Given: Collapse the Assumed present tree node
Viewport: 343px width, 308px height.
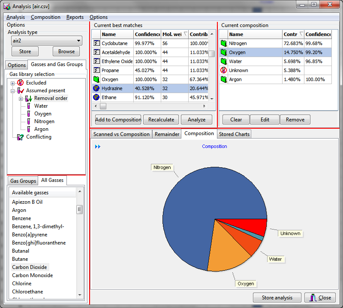Looking at the screenshot, I should [13, 91].
